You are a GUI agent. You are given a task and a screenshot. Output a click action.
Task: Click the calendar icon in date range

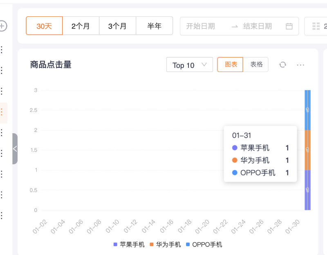tap(289, 26)
